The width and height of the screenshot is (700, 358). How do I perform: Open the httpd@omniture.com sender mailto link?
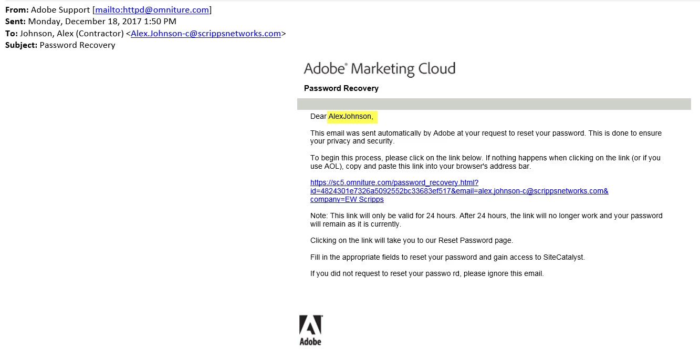click(152, 9)
